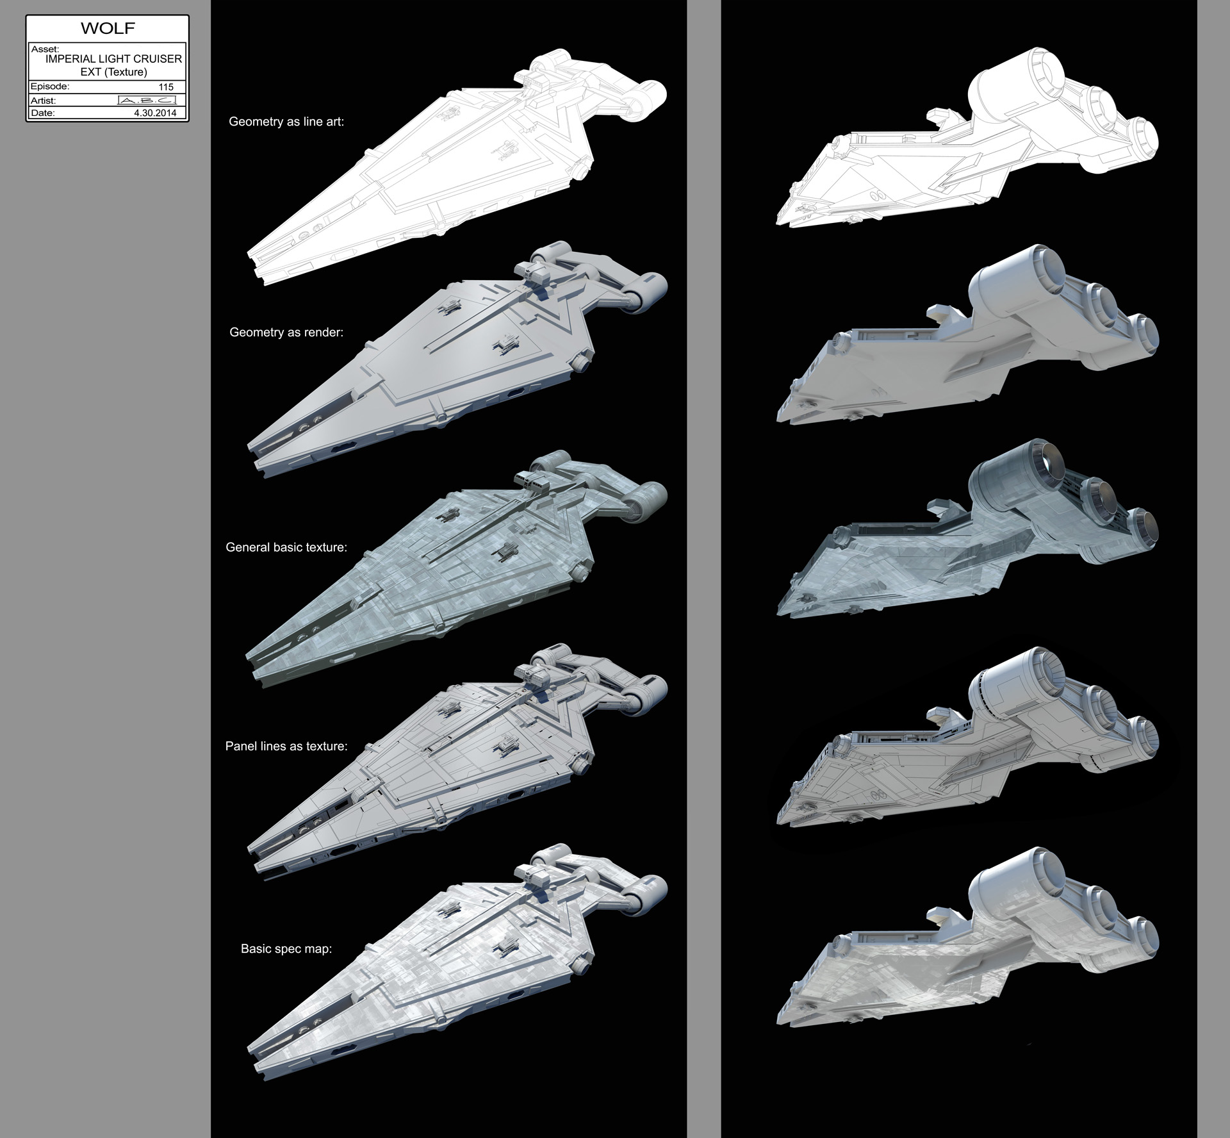Click the artist signature box A.B.C.

point(147,101)
